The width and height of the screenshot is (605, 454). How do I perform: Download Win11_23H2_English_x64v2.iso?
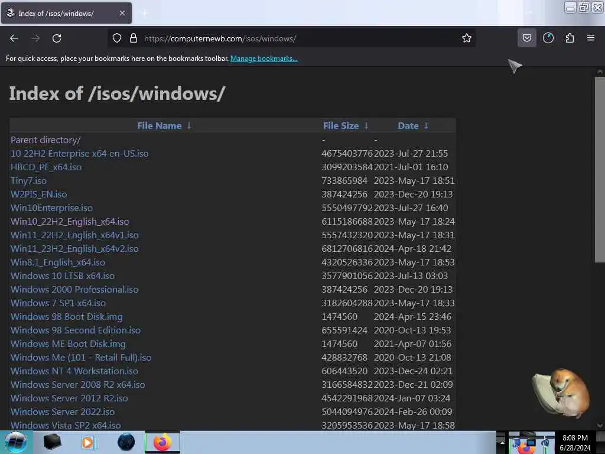74,249
